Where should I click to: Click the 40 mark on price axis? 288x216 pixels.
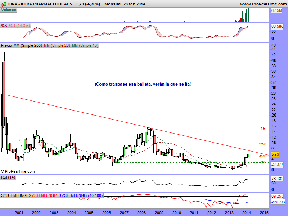pos(274,60)
